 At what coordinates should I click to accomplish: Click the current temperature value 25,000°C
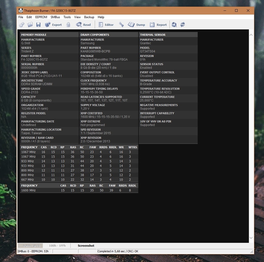pyautogui.click(x=147, y=100)
